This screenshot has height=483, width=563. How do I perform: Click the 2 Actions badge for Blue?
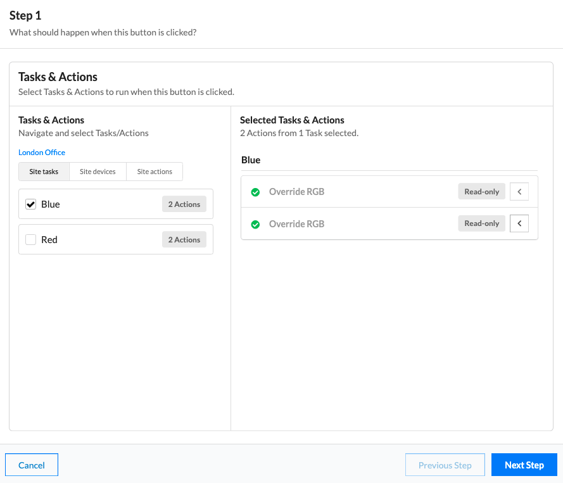click(x=184, y=204)
